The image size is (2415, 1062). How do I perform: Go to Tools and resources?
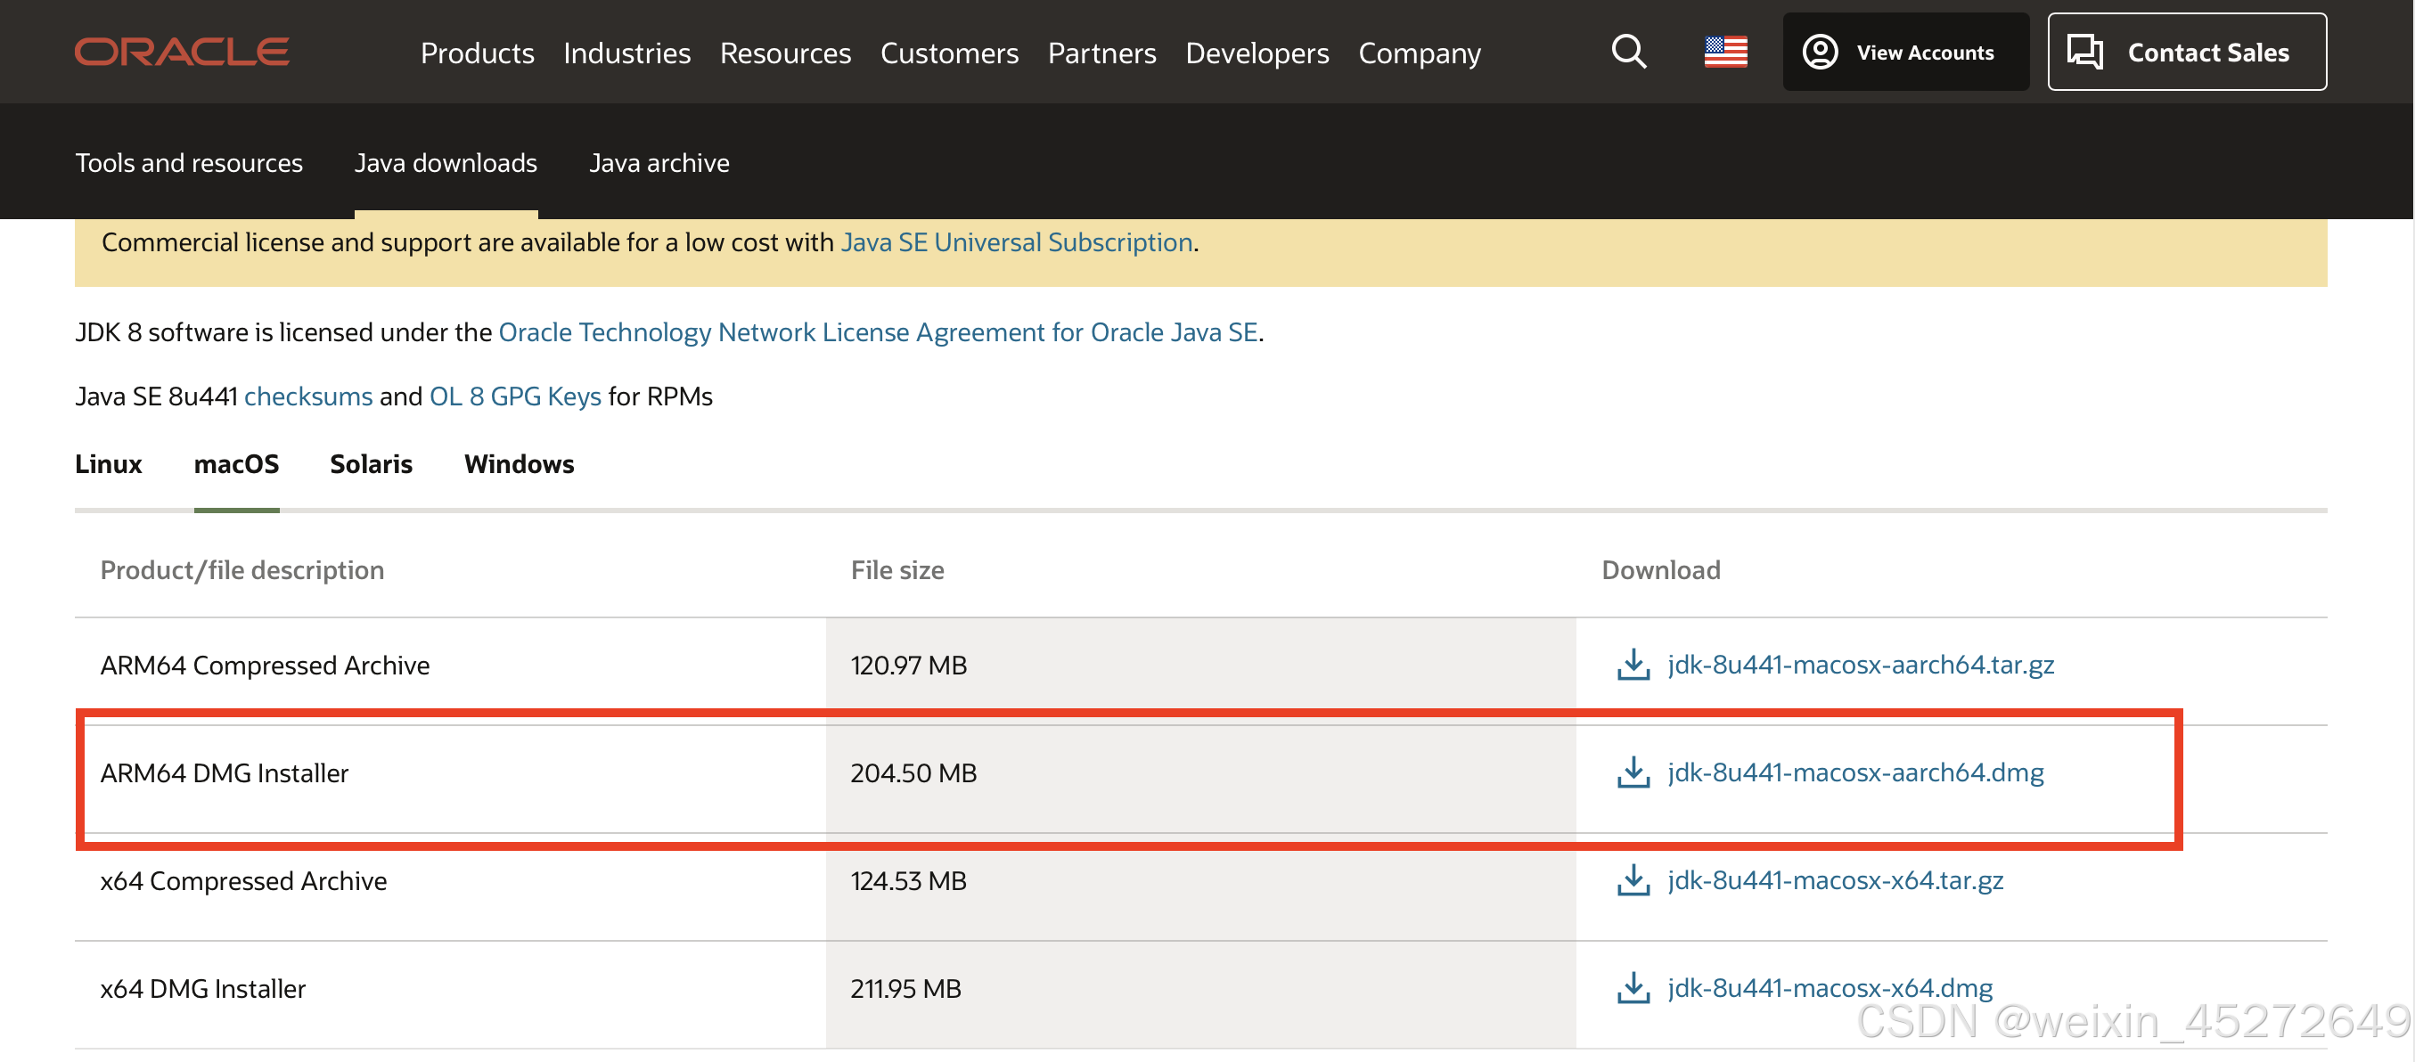pyautogui.click(x=188, y=163)
